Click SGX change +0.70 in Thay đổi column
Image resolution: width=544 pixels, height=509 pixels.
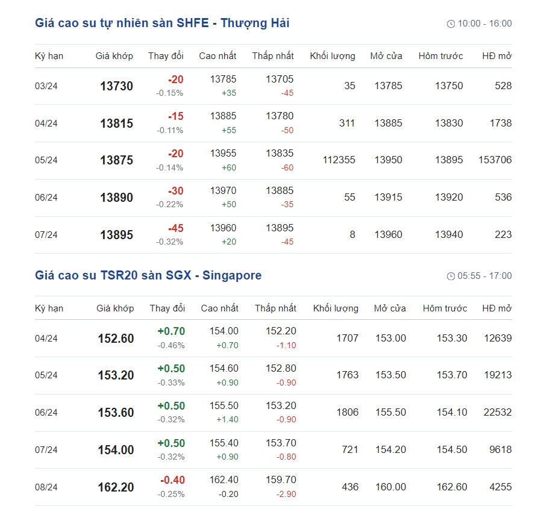pyautogui.click(x=171, y=331)
